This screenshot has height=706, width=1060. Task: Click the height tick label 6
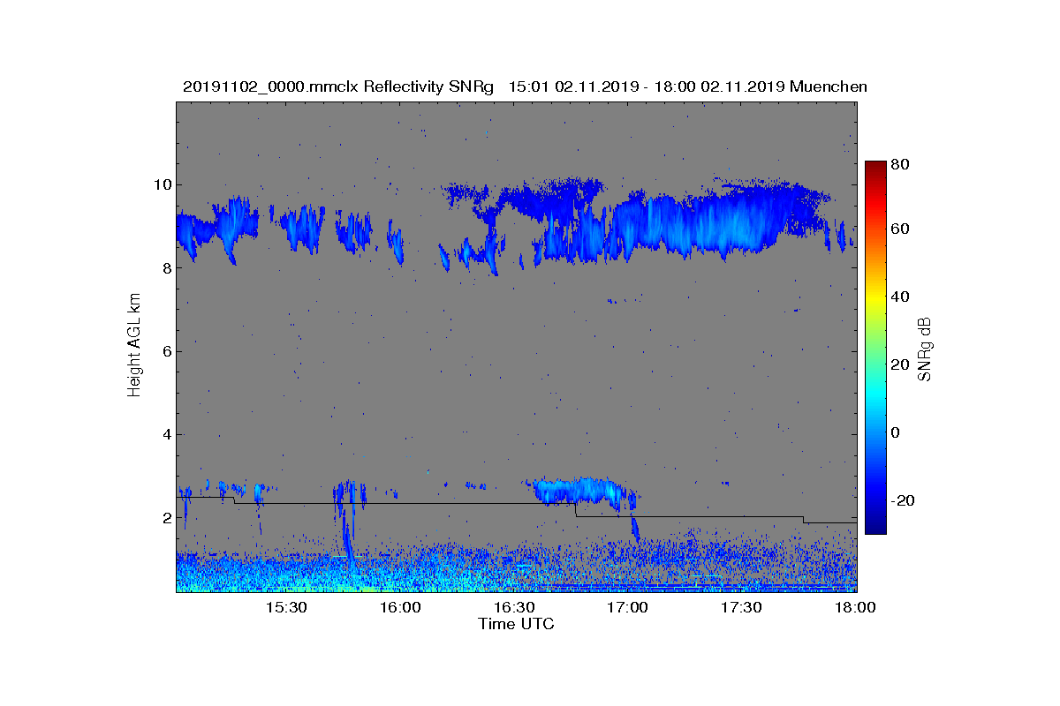pyautogui.click(x=166, y=351)
